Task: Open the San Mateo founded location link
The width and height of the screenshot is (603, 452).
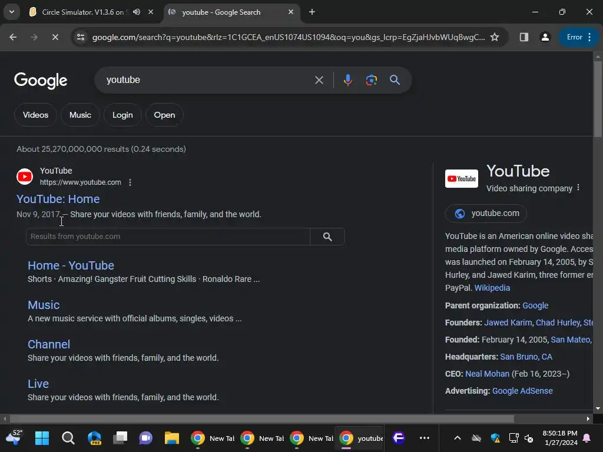Action: [x=571, y=340]
